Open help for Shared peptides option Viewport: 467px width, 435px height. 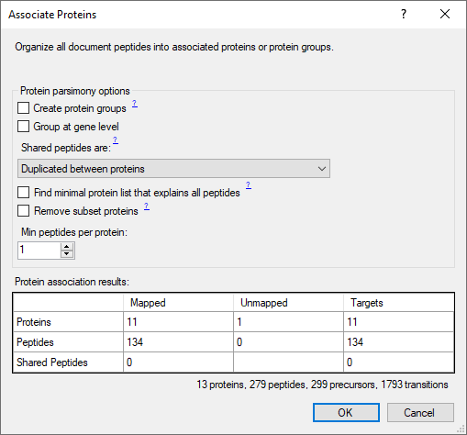(x=116, y=140)
